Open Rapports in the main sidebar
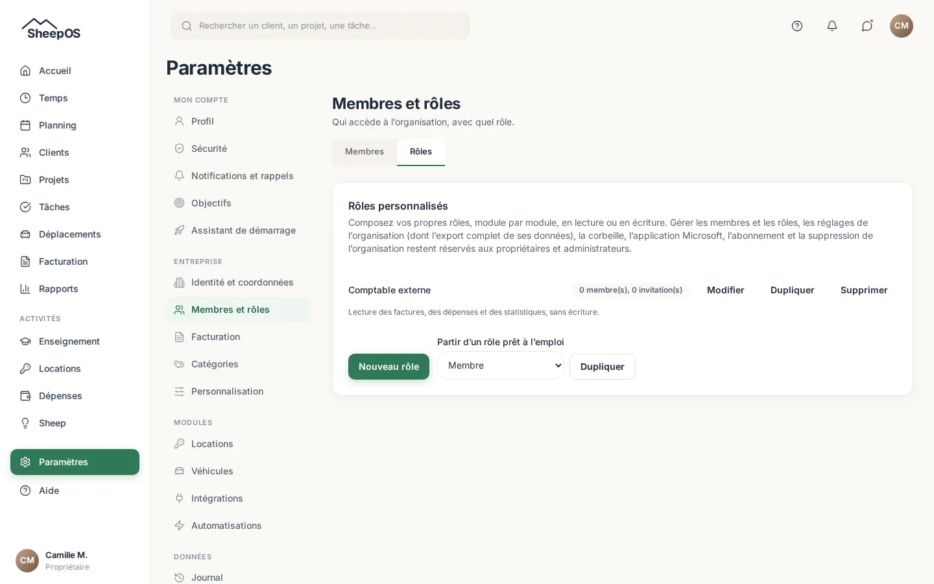934x584 pixels. pos(75,289)
